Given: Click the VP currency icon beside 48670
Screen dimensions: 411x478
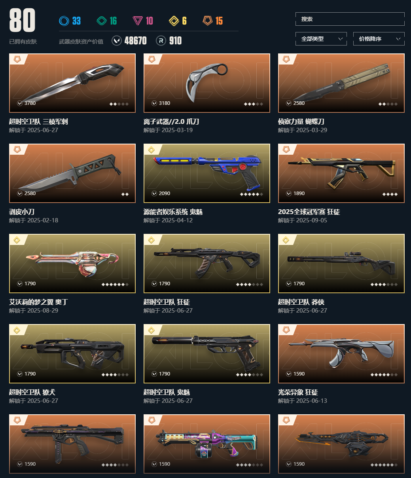Looking at the screenshot, I should pos(117,41).
